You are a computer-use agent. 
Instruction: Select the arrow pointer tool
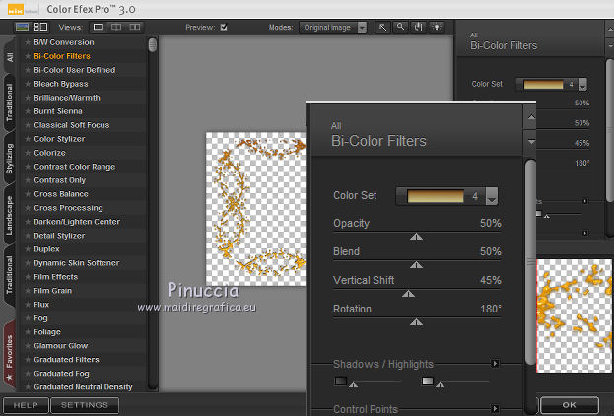click(382, 27)
